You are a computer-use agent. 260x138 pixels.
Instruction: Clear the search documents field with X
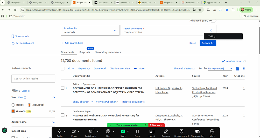click(211, 31)
